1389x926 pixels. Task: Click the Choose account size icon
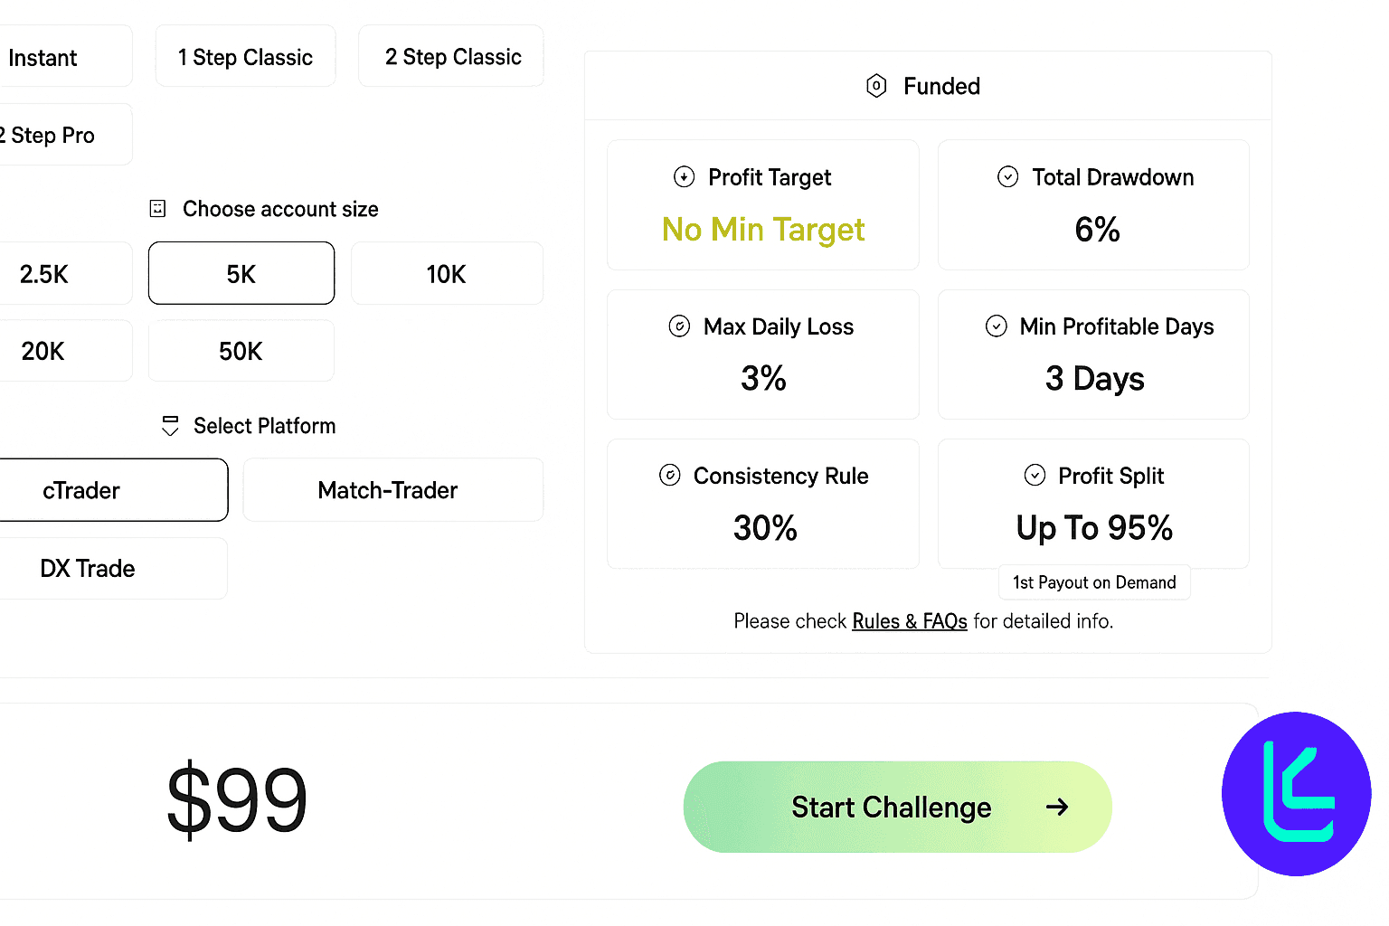pos(157,209)
